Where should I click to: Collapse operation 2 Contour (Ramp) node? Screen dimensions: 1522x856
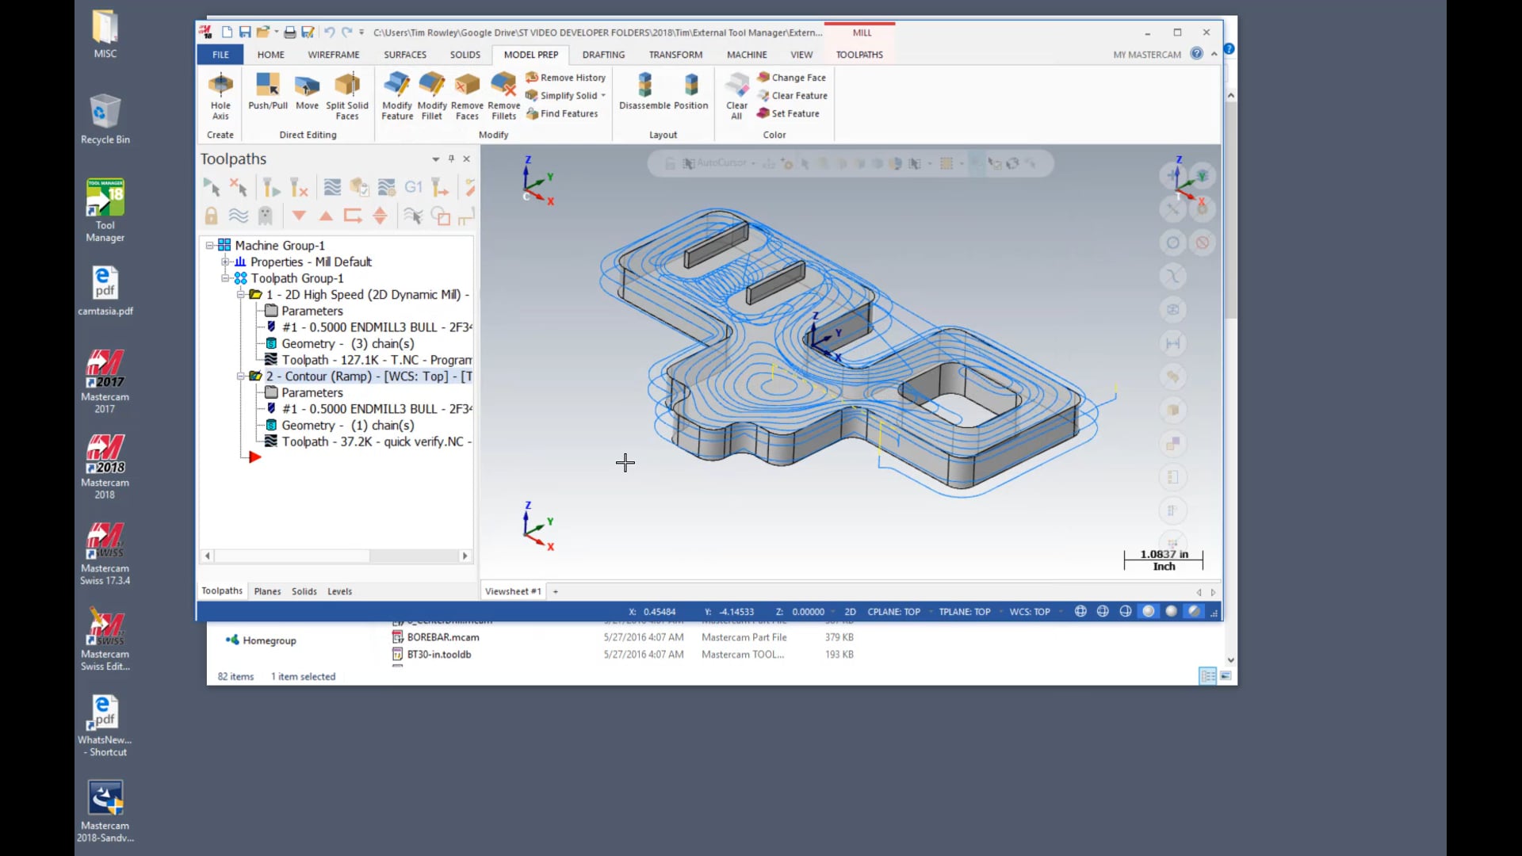click(240, 376)
